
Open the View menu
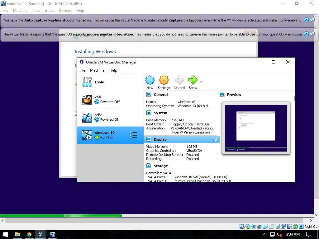pyautogui.click(x=36, y=11)
